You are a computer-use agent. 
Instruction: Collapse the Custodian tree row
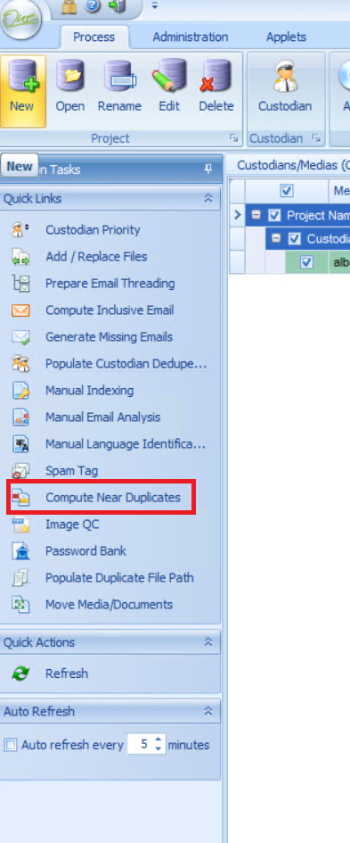[x=276, y=238]
